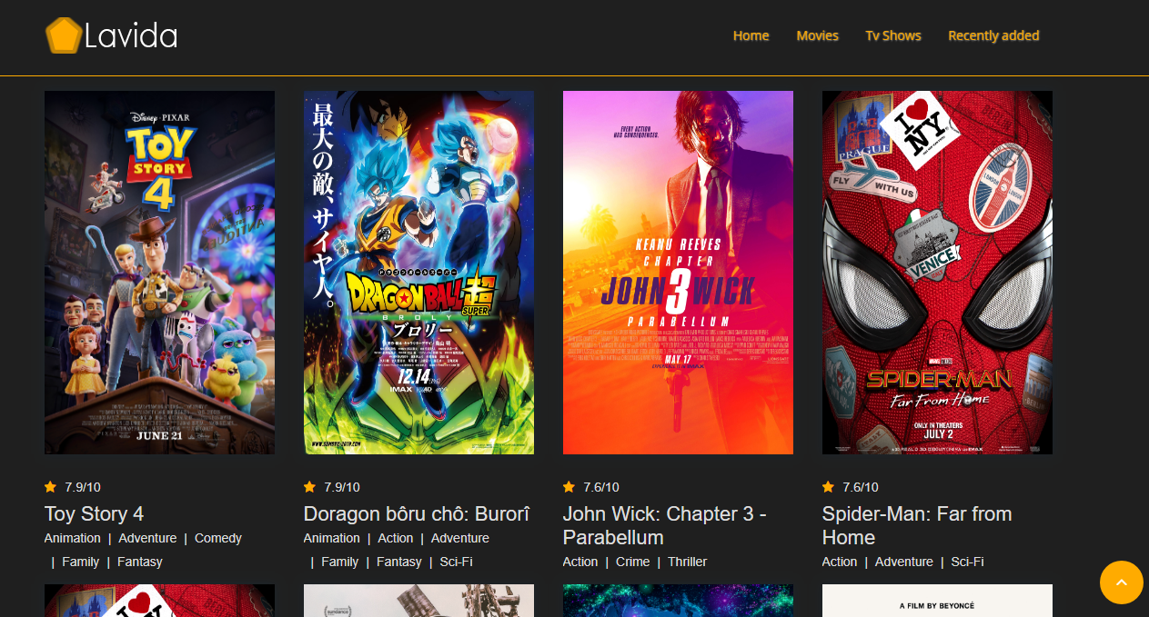Click the 7.6/10 rating of John Wick
1149x617 pixels.
coord(601,487)
